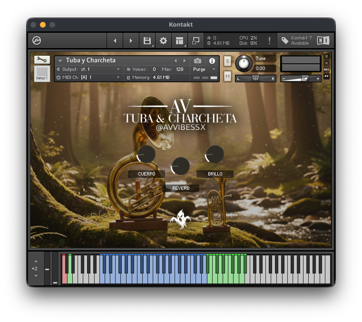Click the new instrument thumbnail
362x322 pixels.
(x=42, y=73)
